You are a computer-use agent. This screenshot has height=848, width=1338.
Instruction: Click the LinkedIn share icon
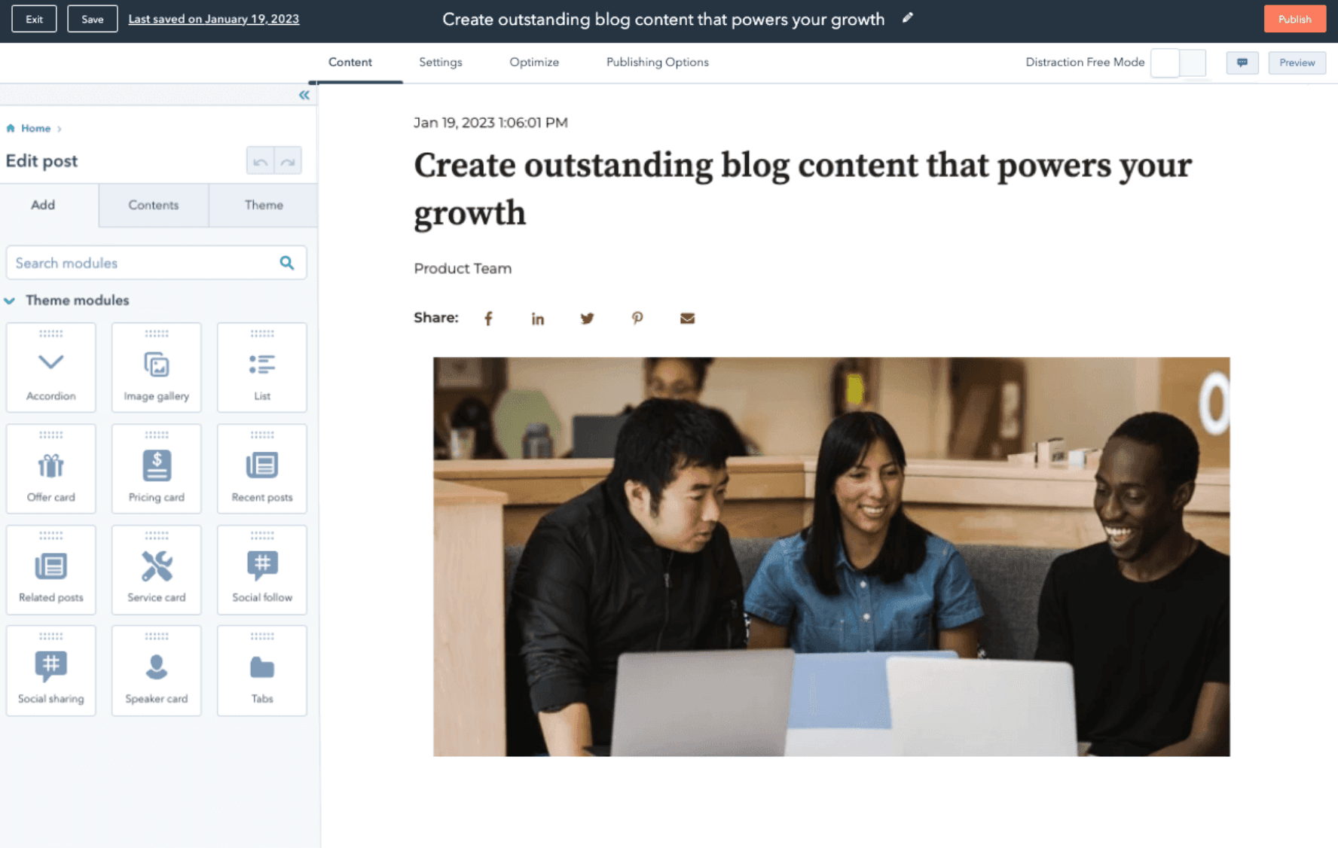[537, 319]
